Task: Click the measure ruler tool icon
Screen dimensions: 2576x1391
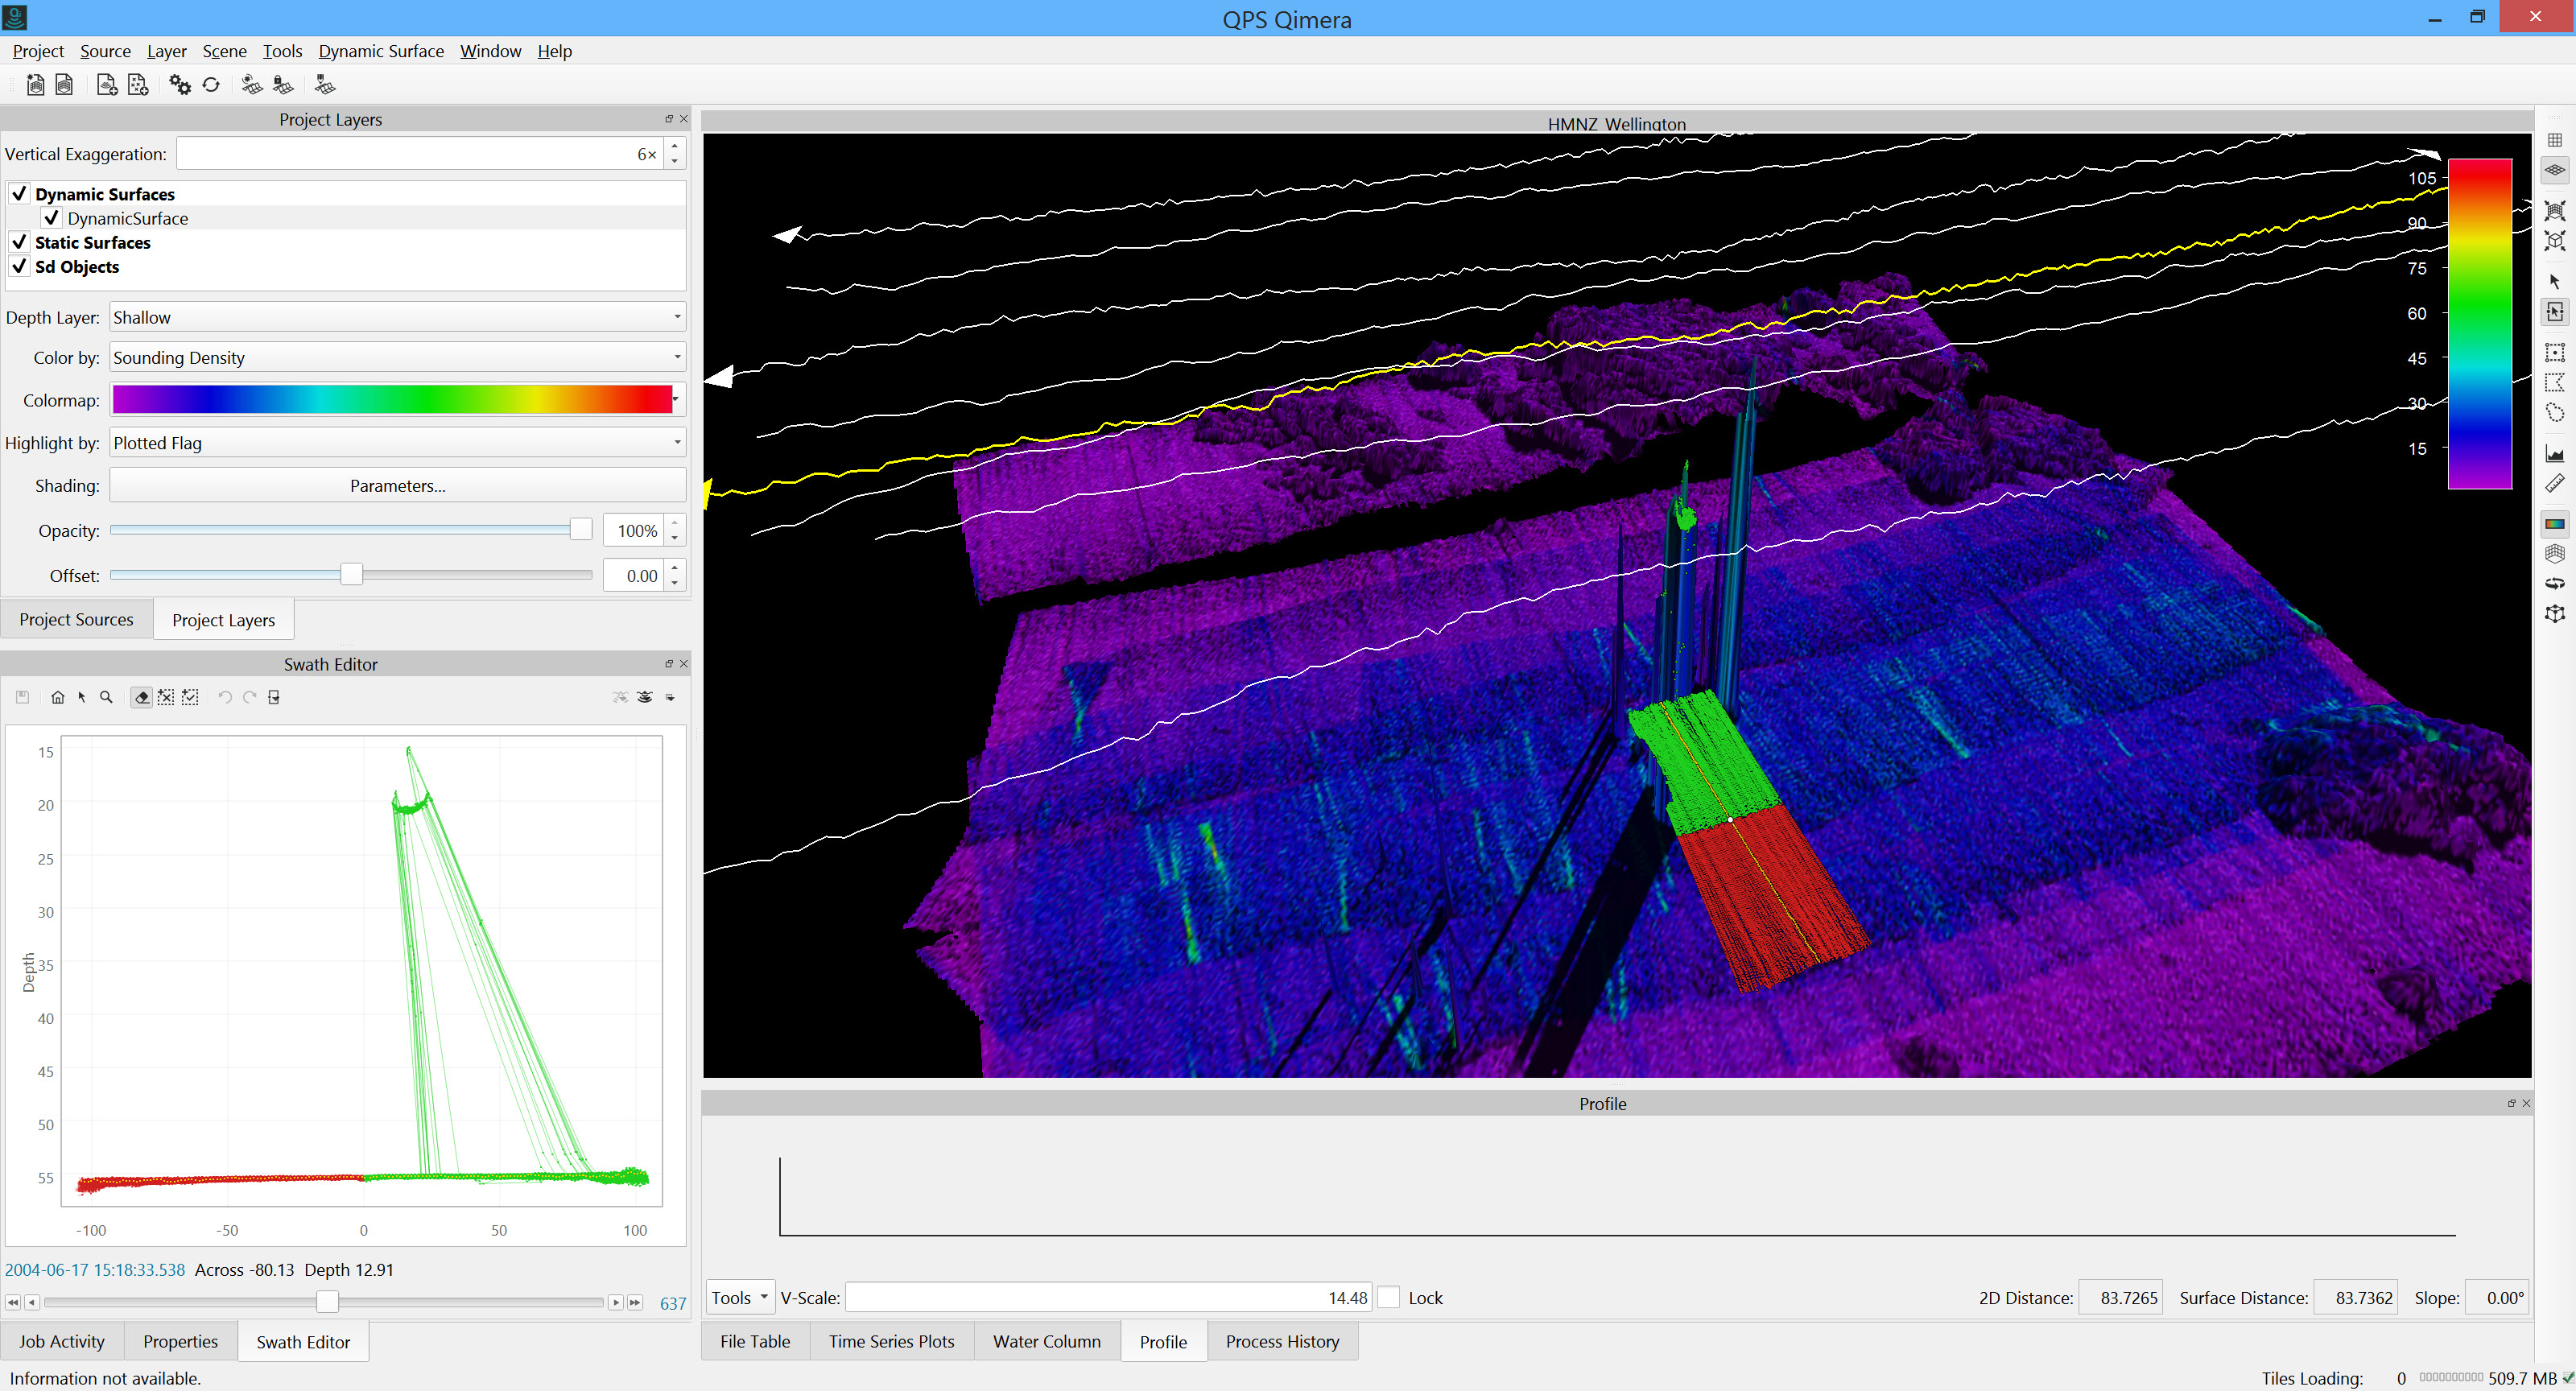Action: (2554, 484)
